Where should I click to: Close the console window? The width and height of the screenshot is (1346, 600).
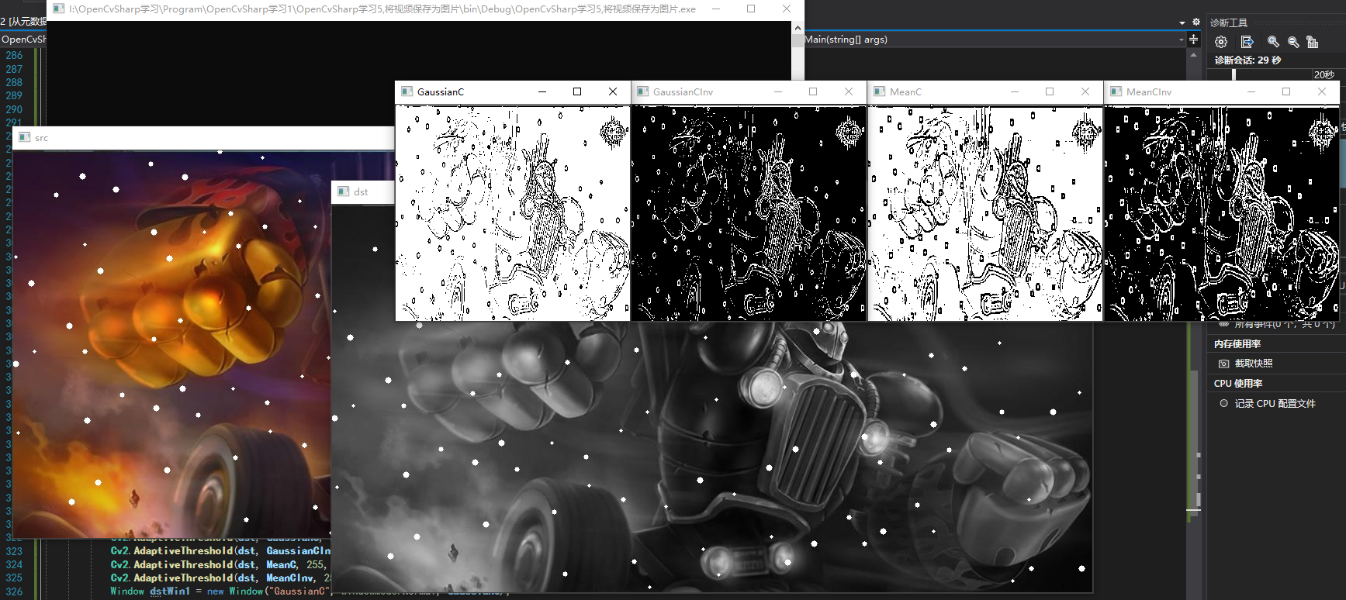[x=787, y=9]
